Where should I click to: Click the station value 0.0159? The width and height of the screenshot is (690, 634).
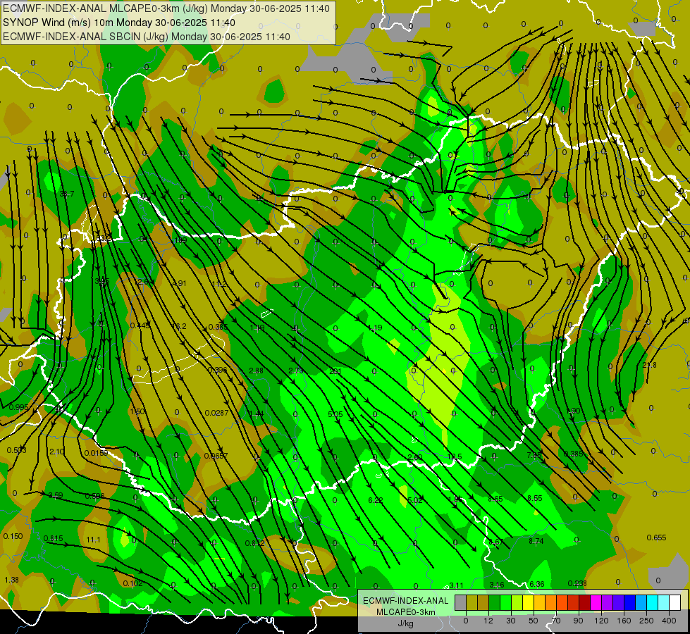click(96, 453)
